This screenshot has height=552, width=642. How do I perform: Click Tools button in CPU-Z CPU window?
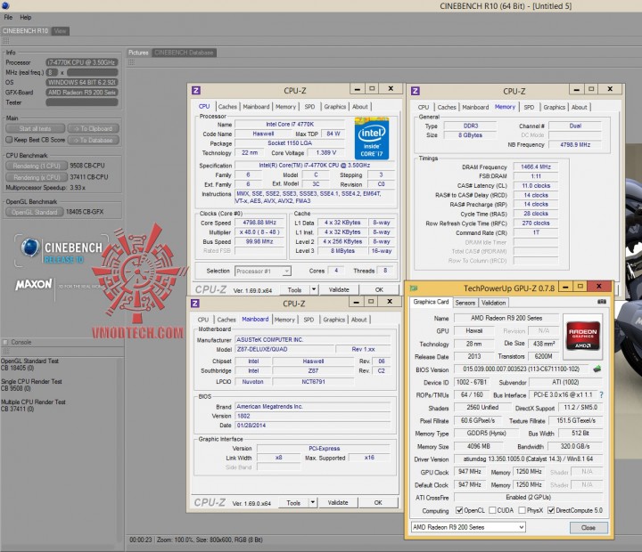pyautogui.click(x=294, y=289)
